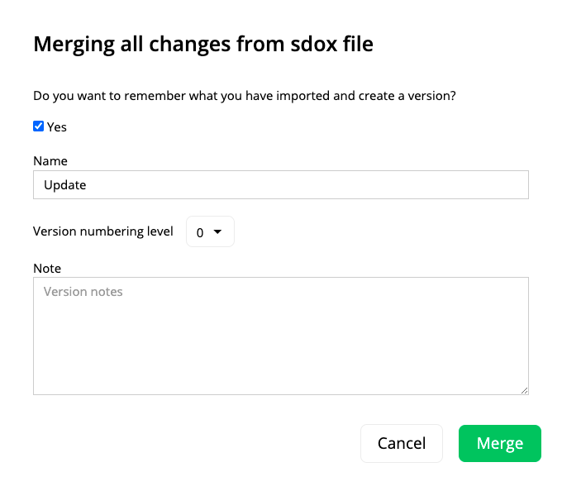Open the Version numbering level dropdown
This screenshot has width=562, height=491.
coord(210,231)
